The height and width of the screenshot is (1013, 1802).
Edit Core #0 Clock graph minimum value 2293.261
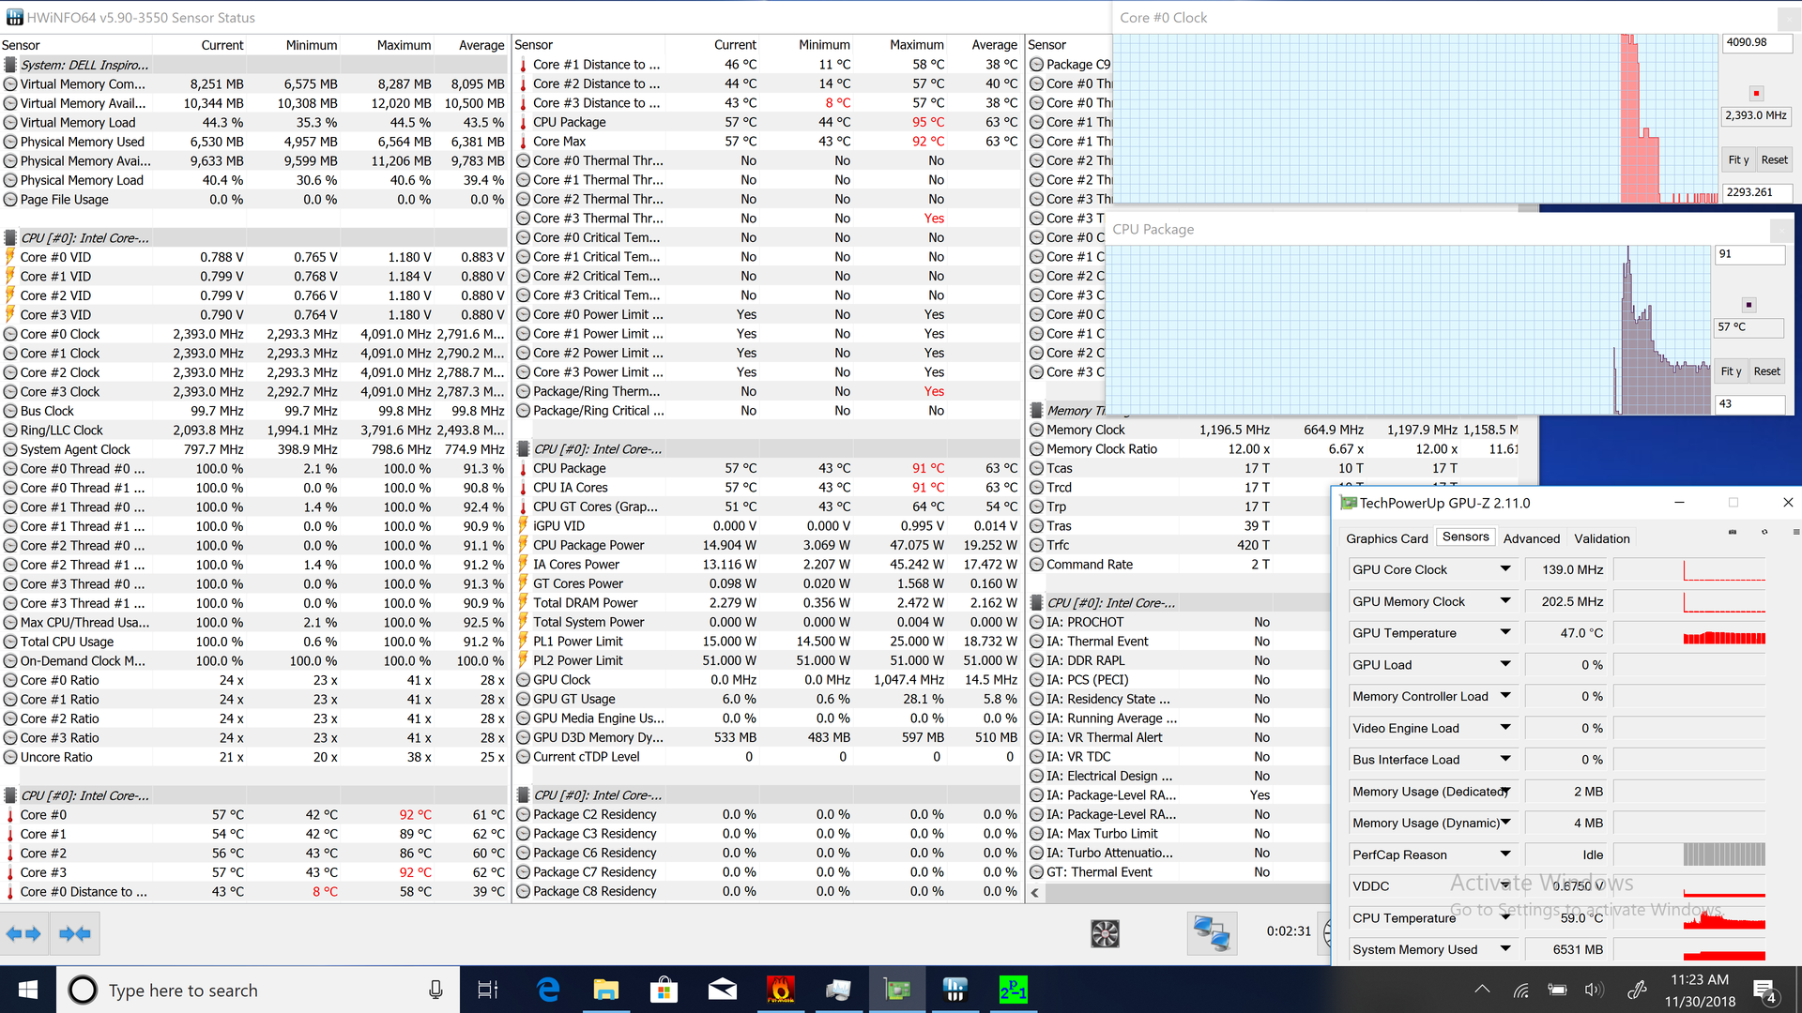(x=1756, y=192)
